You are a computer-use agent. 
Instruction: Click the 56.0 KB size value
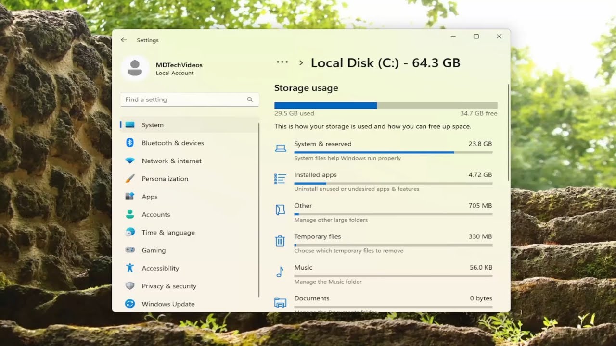(x=480, y=267)
